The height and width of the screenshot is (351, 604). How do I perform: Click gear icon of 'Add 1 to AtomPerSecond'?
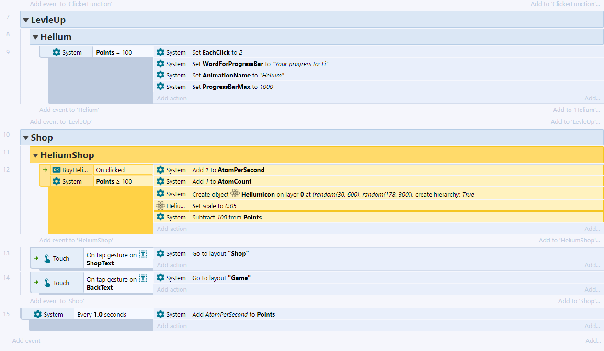point(160,170)
